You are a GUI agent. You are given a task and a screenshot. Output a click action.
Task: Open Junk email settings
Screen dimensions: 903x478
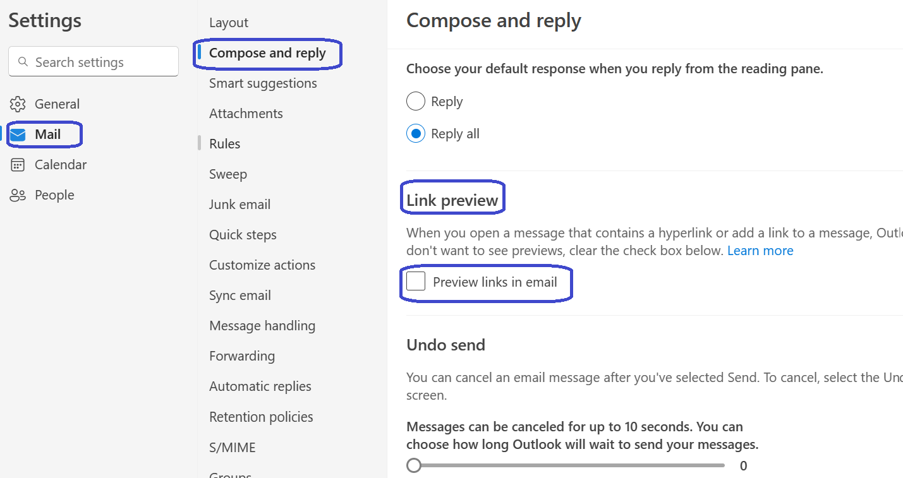[x=239, y=204]
